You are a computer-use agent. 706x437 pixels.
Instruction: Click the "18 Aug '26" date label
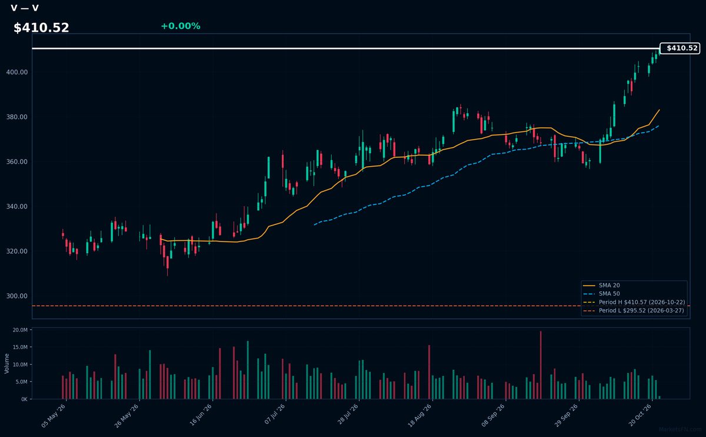pyautogui.click(x=419, y=416)
